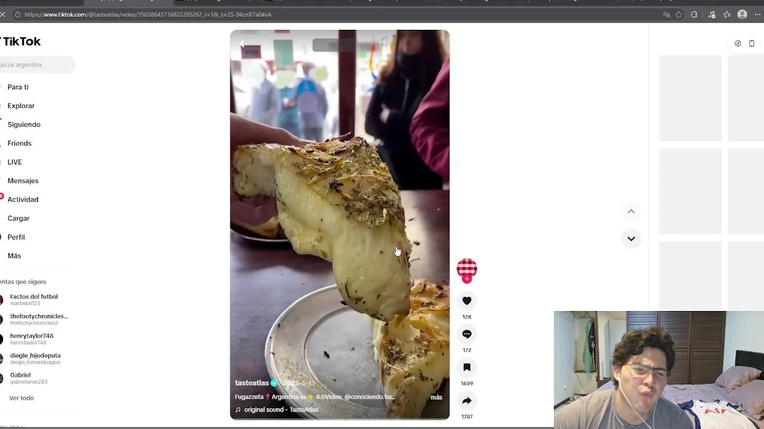
Task: Open the tasteatlas avatar beside the video
Action: point(467,269)
